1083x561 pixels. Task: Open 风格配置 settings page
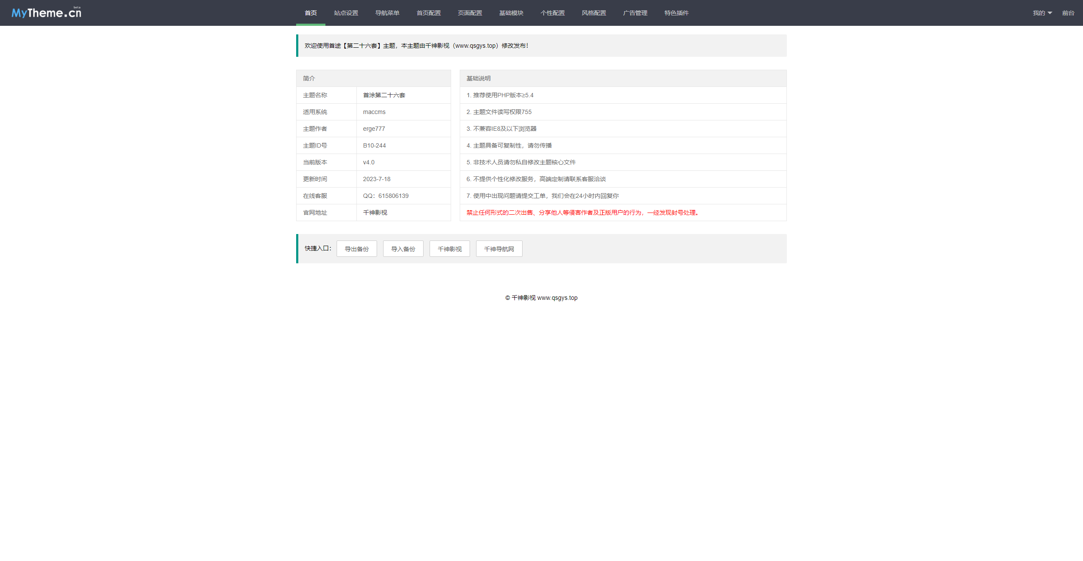[594, 13]
